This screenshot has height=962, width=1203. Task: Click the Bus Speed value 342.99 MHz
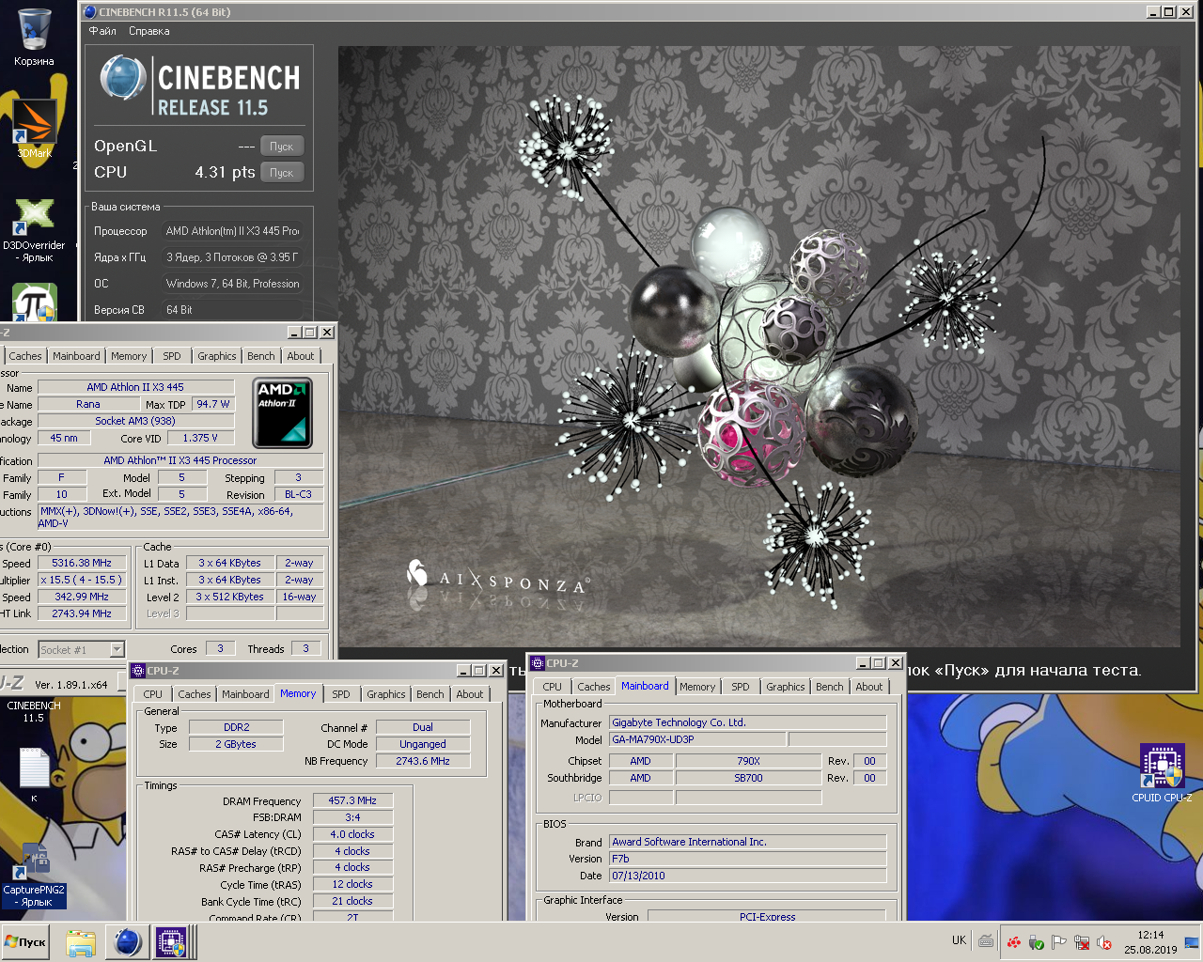(x=82, y=597)
